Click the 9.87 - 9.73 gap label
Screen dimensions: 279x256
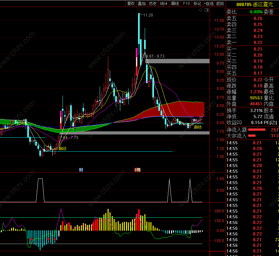155,56
